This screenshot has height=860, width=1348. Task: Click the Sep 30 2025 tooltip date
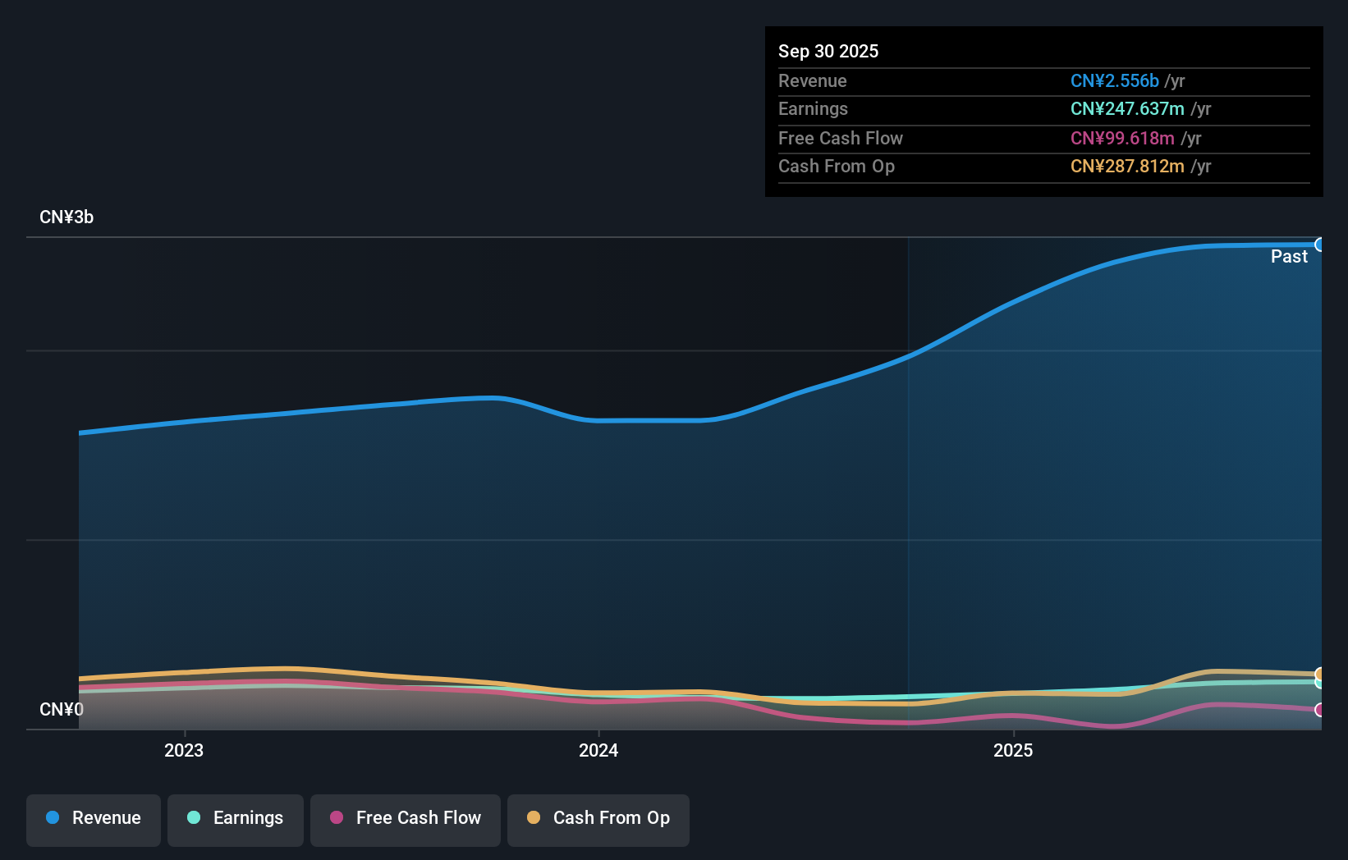tap(828, 51)
